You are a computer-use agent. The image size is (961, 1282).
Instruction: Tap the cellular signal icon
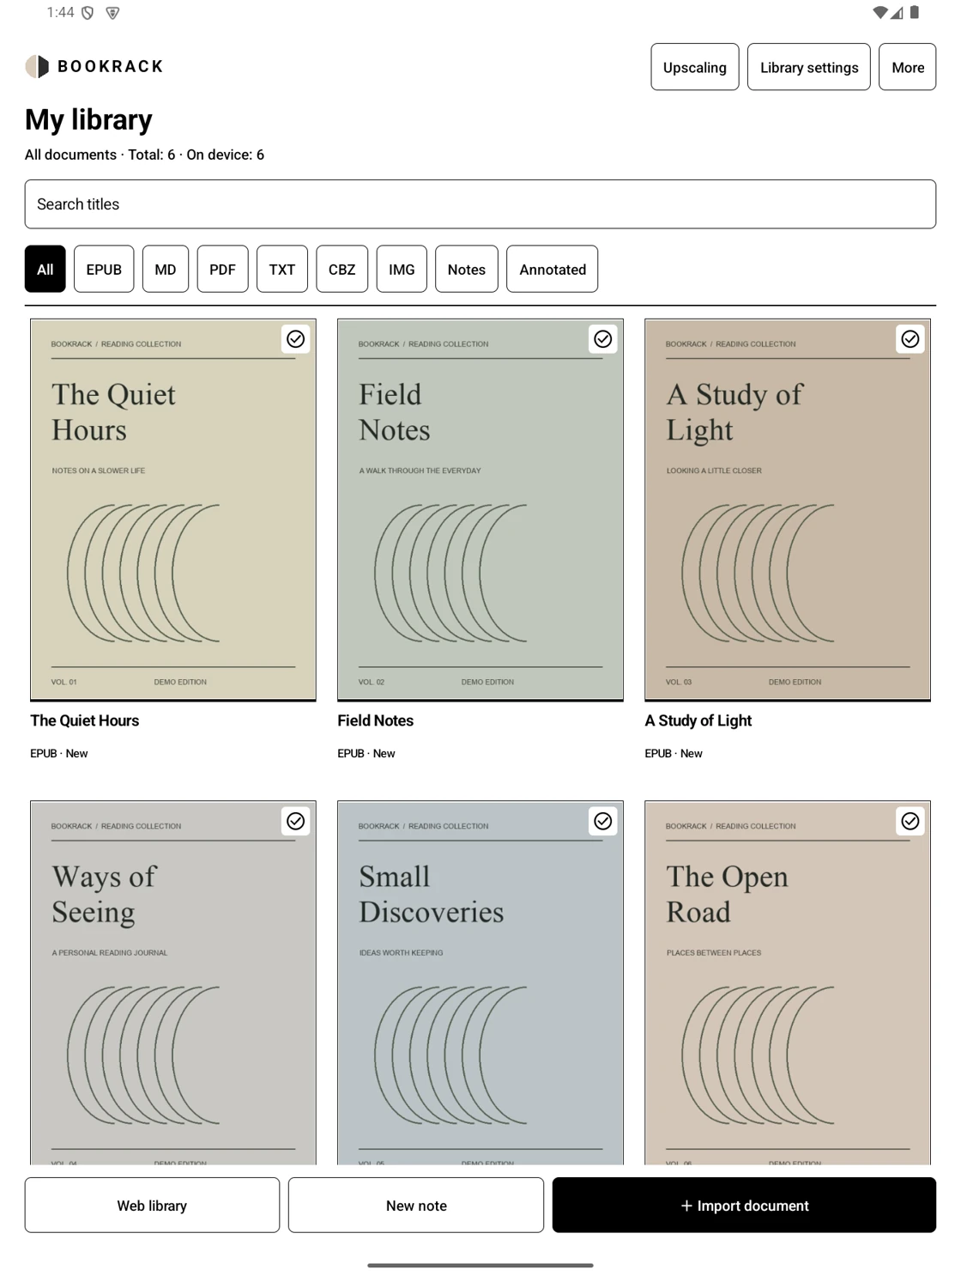tap(897, 12)
